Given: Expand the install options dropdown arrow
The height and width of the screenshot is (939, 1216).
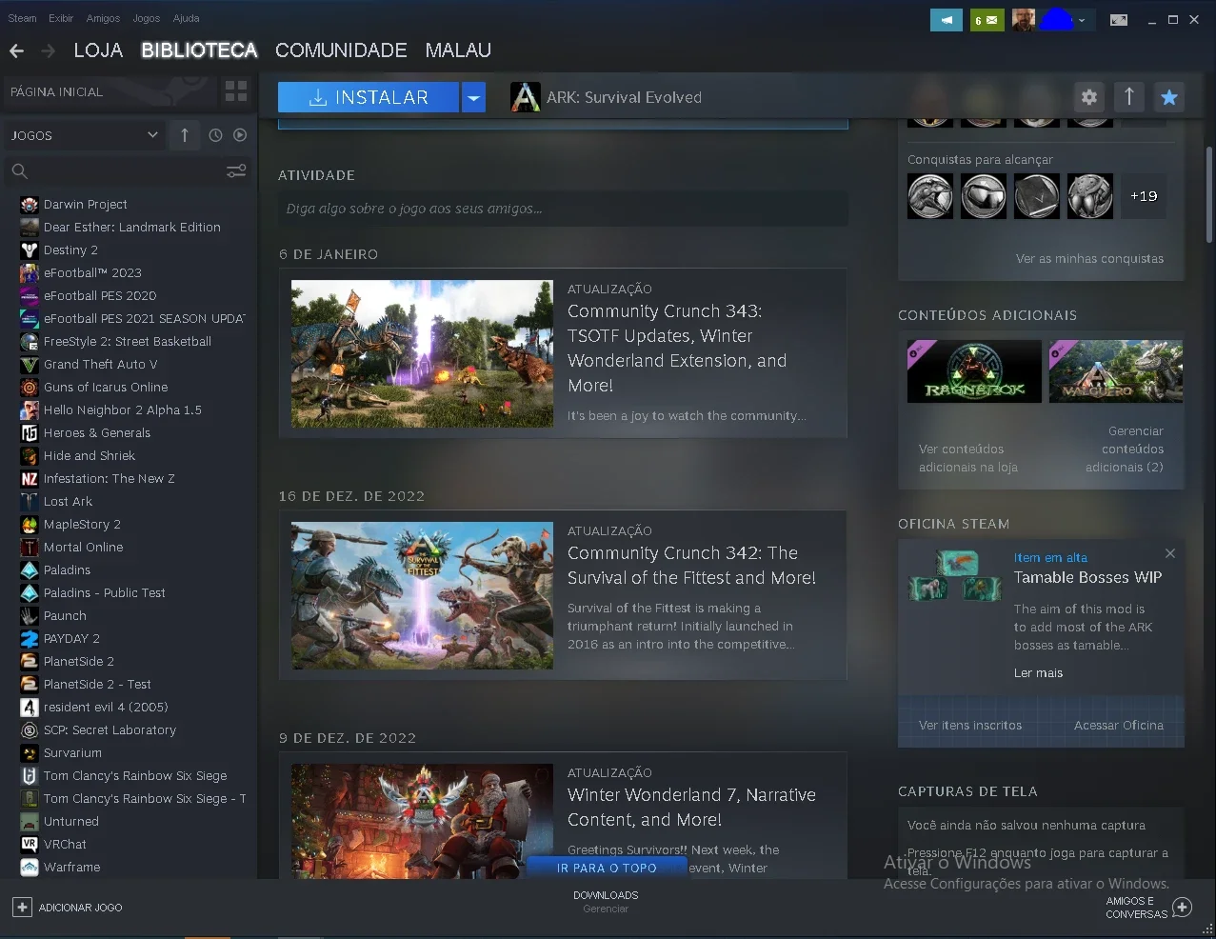Looking at the screenshot, I should pos(474,97).
